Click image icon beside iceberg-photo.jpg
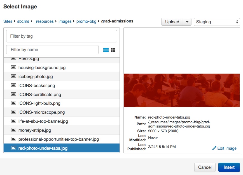 (x=13, y=76)
